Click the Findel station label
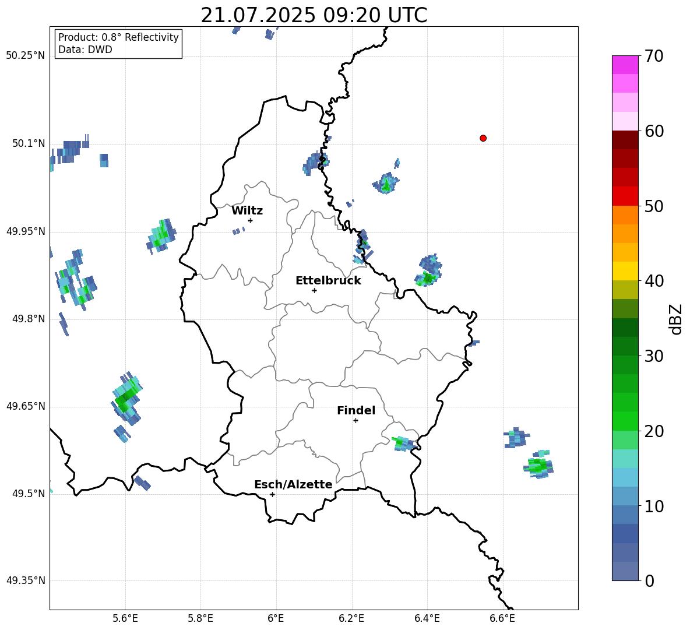This screenshot has width=690, height=630. pyautogui.click(x=356, y=410)
